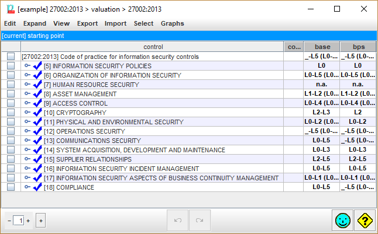Screen dimensions: 378x234
Task: Click the blue checkmark beside CRYPTOGRAPHY
Action: pyautogui.click(x=37, y=113)
